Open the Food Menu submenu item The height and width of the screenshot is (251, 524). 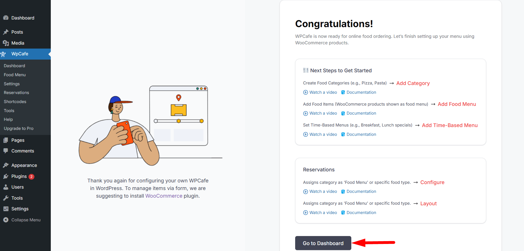pos(15,75)
